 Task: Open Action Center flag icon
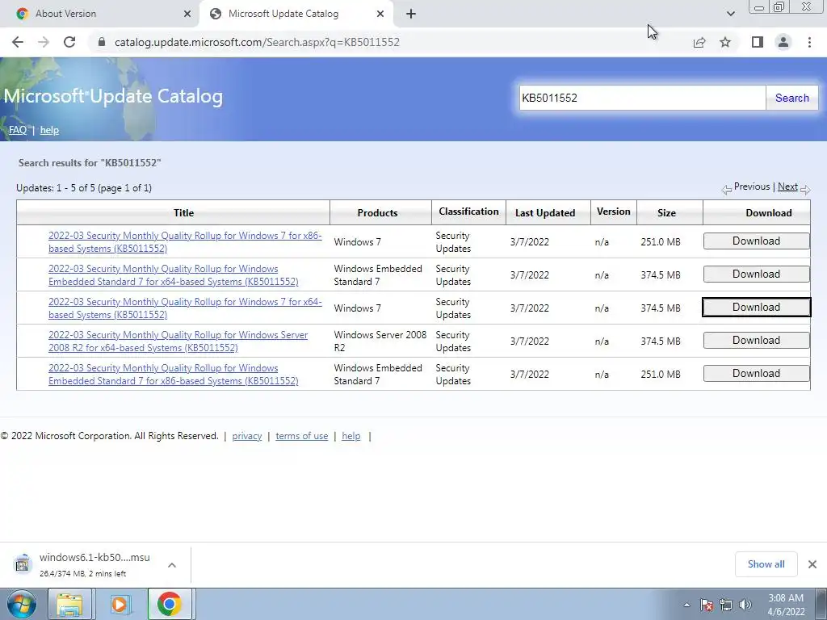[x=707, y=605]
